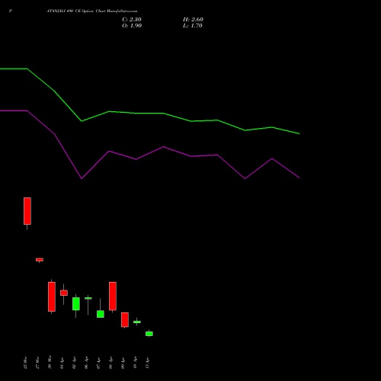Screen dimensions: 381x381
Task: Click the 01 Apr date label
Action: click(62, 363)
